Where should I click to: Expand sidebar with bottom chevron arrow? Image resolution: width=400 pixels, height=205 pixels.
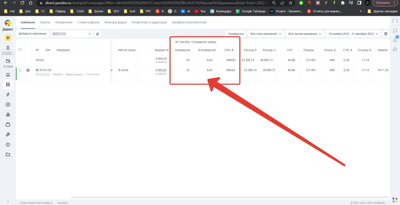[8, 202]
